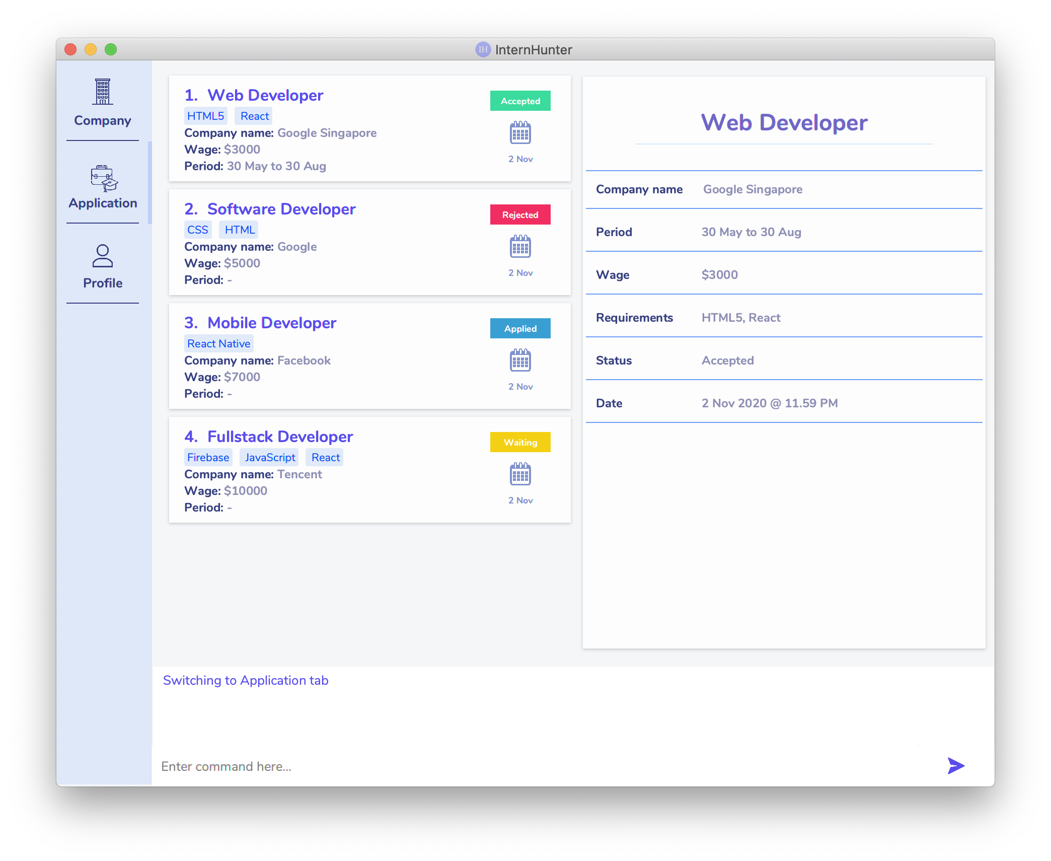Click the Applied status badge
The image size is (1051, 861).
pos(520,328)
